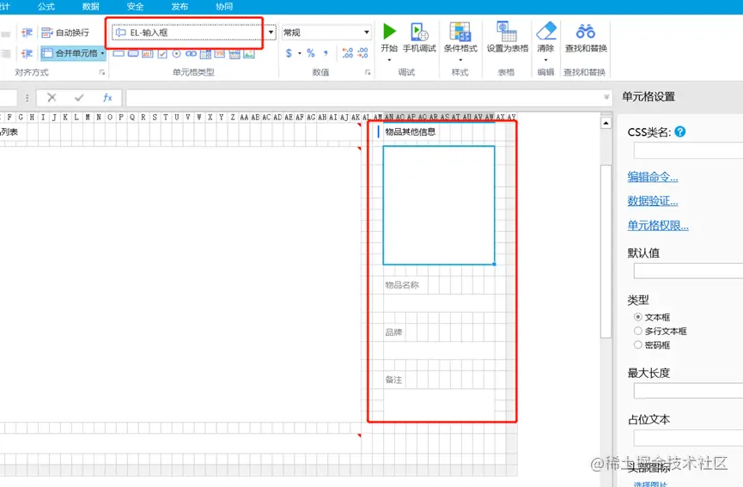
Task: Open the 数据 ribbon tab
Action: [90, 7]
